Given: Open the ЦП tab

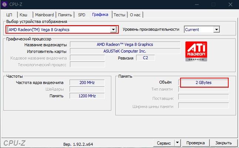Looking at the screenshot, I should click(x=9, y=15).
